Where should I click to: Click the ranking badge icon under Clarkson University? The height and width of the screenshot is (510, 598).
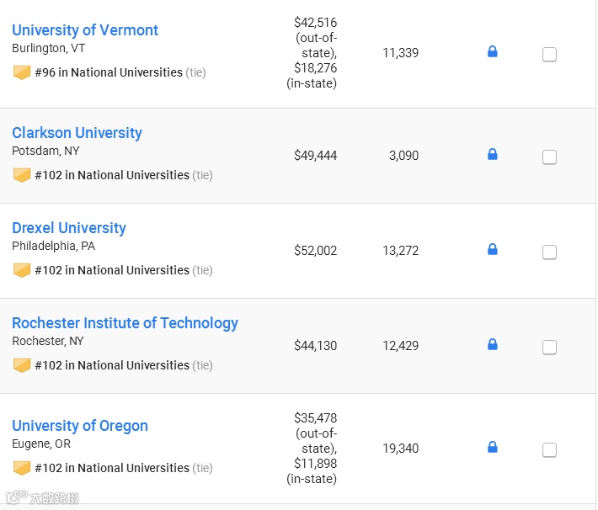(22, 176)
